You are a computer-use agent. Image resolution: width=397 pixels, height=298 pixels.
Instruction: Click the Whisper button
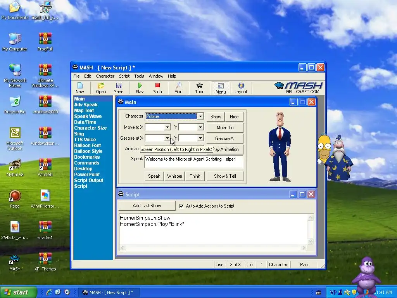point(174,176)
